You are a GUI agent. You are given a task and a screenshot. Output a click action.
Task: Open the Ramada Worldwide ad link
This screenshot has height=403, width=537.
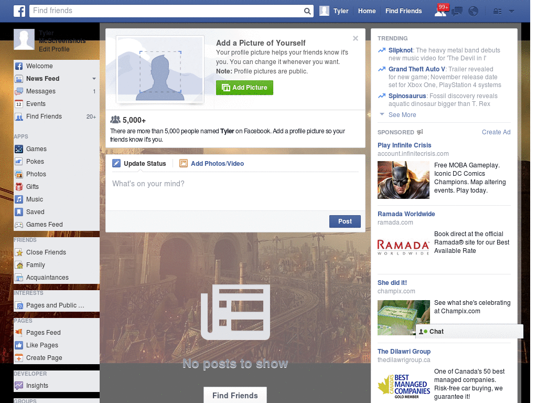406,214
